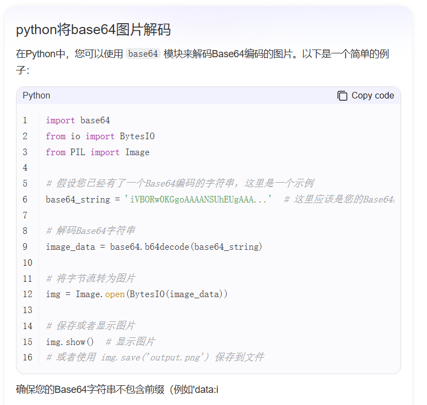Screen dimensions: 427x405
Task: Click the inline base64 code badge
Action: [x=143, y=54]
